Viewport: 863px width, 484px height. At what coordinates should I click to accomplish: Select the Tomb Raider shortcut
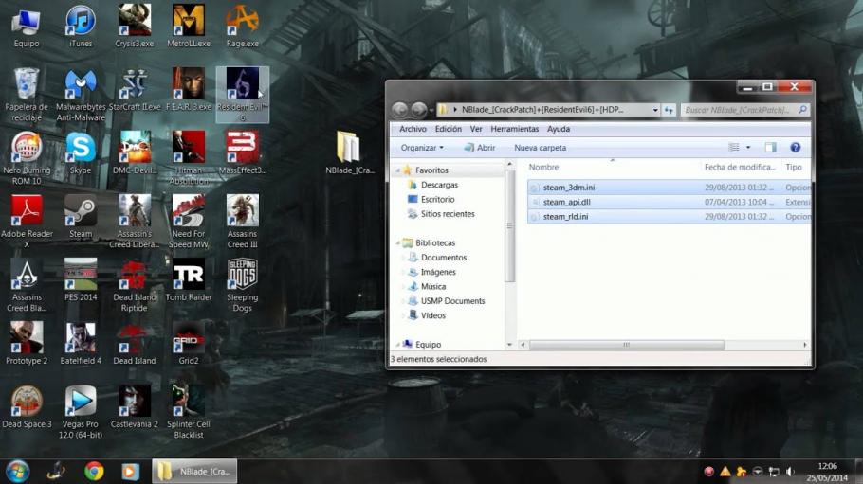[188, 279]
